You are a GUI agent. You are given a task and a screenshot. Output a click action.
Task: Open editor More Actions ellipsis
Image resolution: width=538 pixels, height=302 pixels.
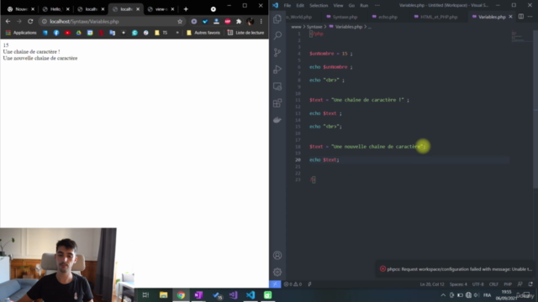(530, 17)
